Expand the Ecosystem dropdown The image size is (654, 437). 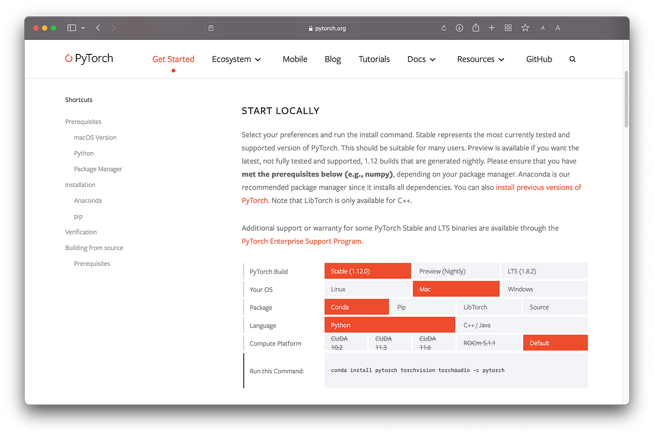point(237,59)
